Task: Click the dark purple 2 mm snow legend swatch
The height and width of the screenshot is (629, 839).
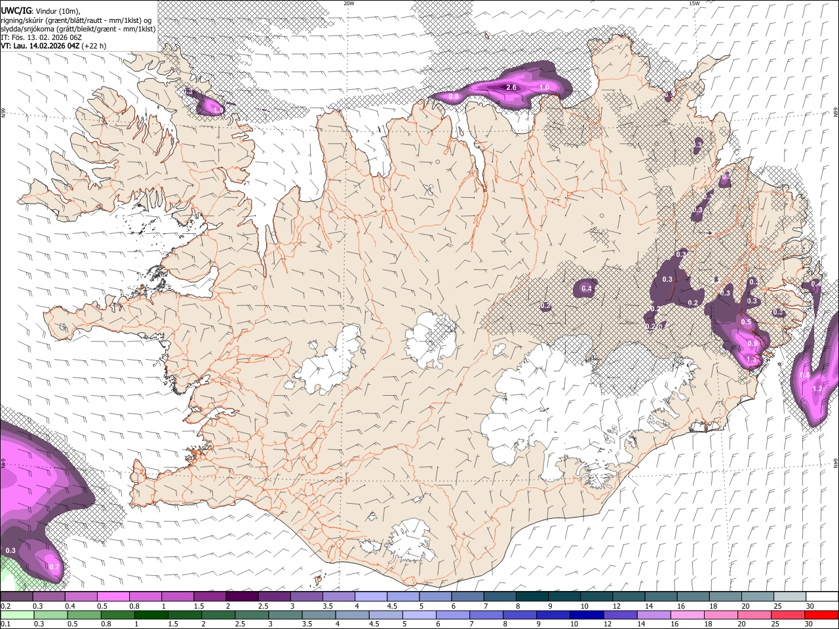Action: pos(241,597)
